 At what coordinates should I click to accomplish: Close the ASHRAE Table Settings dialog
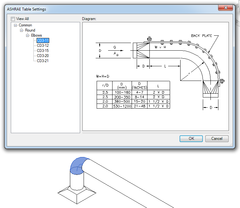pos(225,8)
